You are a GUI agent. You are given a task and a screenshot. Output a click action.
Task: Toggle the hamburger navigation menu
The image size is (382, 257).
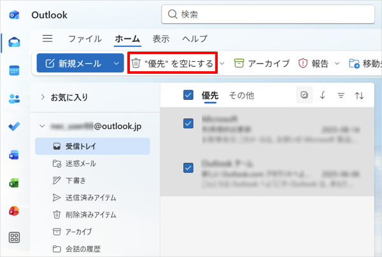(48, 38)
